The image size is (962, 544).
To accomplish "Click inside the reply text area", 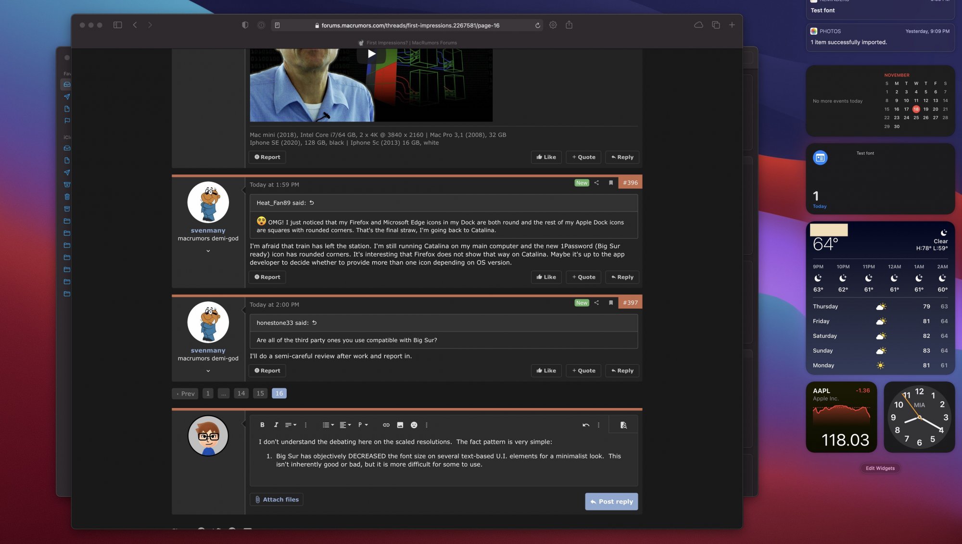I will [x=443, y=459].
